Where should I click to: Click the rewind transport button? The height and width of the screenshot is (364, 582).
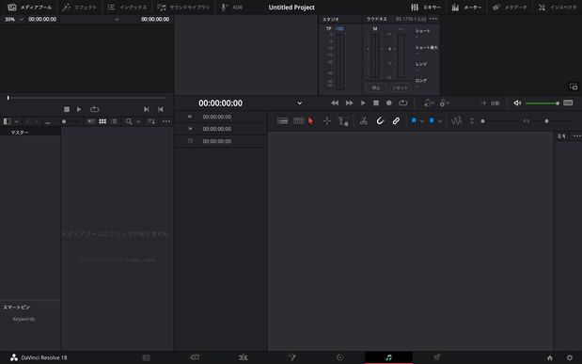[335, 103]
